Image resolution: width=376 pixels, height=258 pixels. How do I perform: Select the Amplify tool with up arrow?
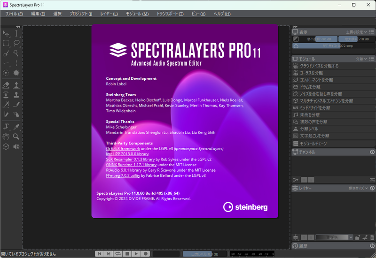point(16,85)
